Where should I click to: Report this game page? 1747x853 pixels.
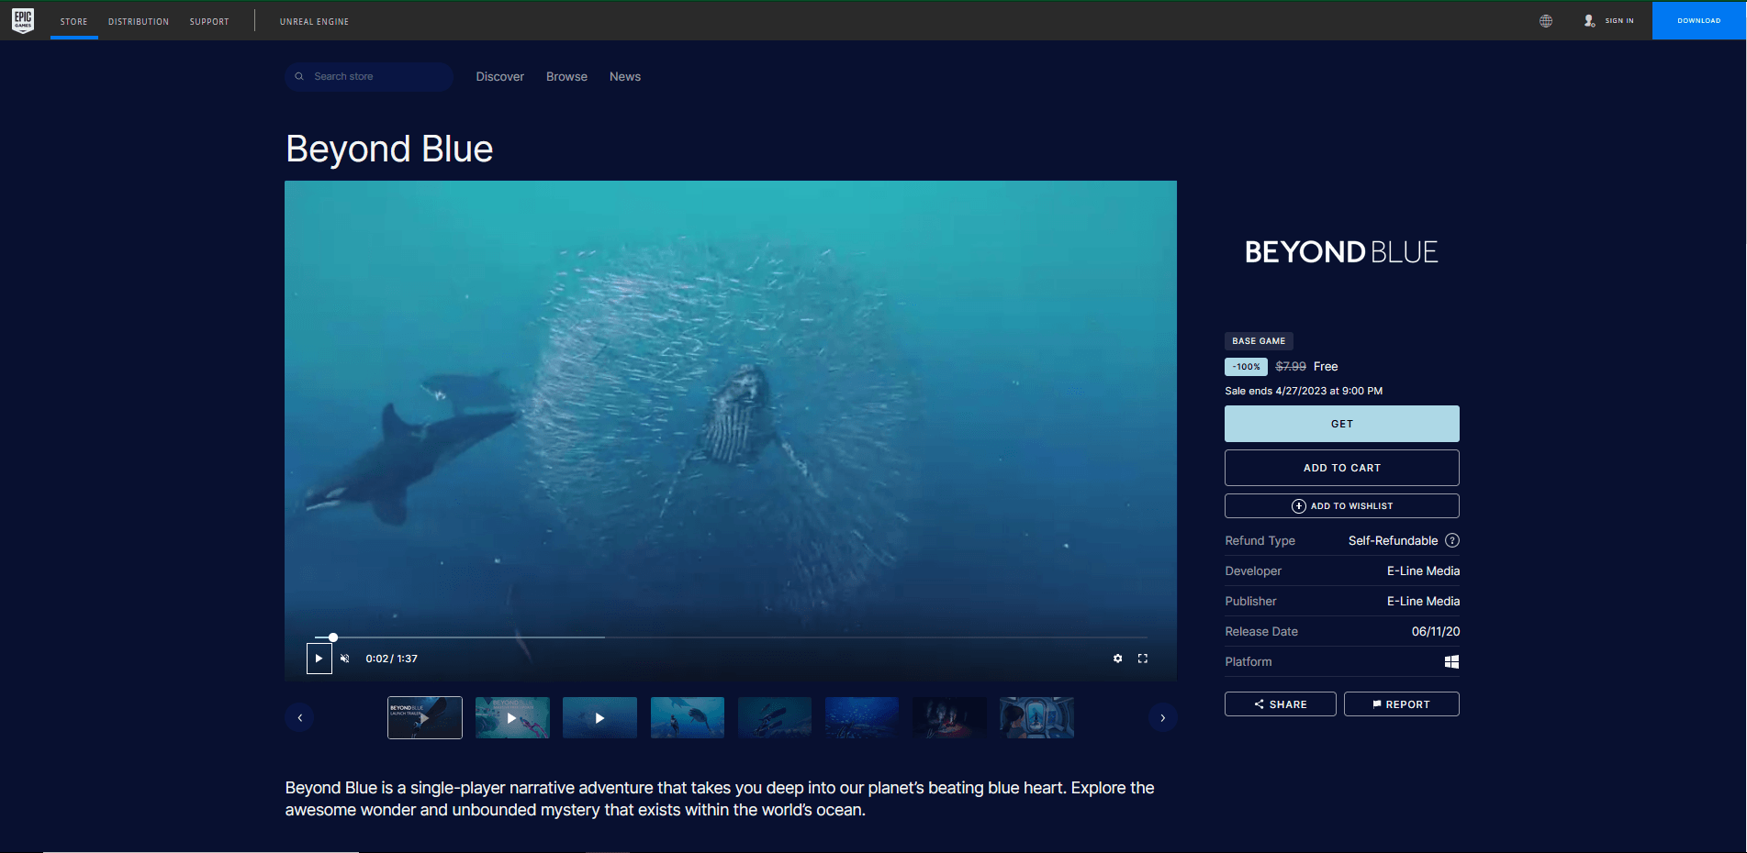click(1402, 704)
